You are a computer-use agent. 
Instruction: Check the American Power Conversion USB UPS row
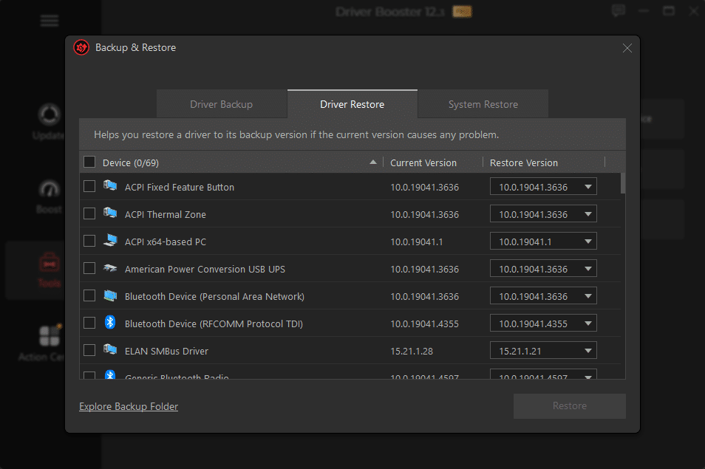pyautogui.click(x=89, y=268)
